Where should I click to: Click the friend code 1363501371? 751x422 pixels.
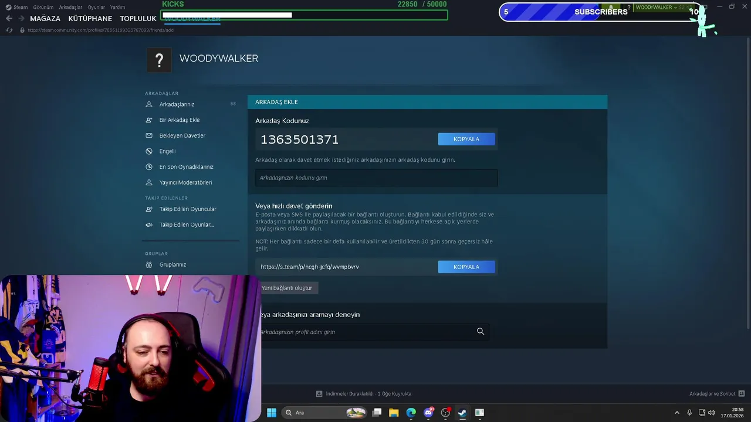click(x=299, y=139)
